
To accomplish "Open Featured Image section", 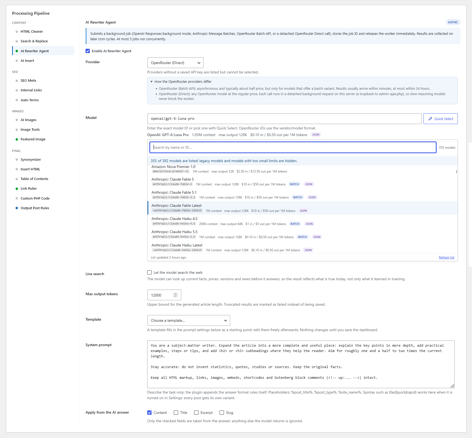I will [x=43, y=139].
